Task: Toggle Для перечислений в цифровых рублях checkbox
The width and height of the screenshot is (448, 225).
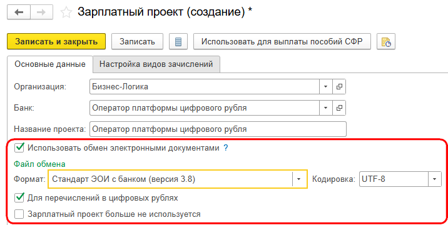Action: (x=19, y=197)
